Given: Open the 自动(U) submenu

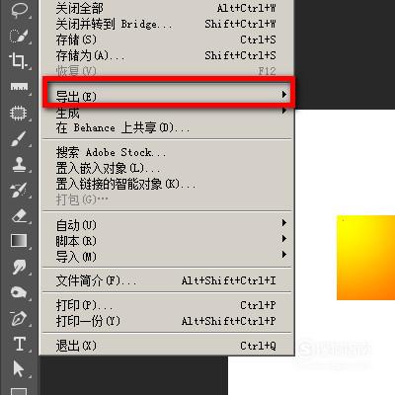Looking at the screenshot, I should 167,225.
